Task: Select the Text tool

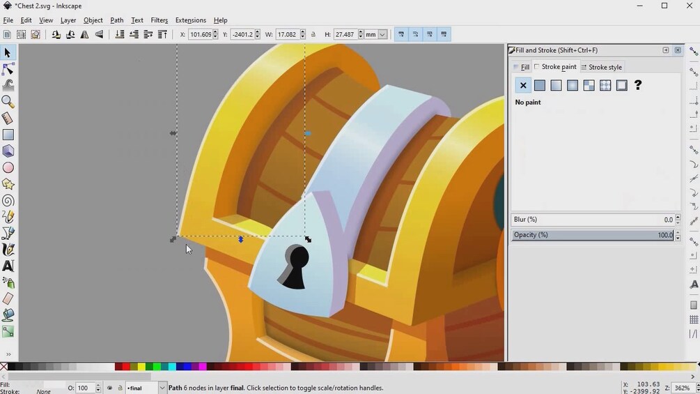Action: [8, 266]
